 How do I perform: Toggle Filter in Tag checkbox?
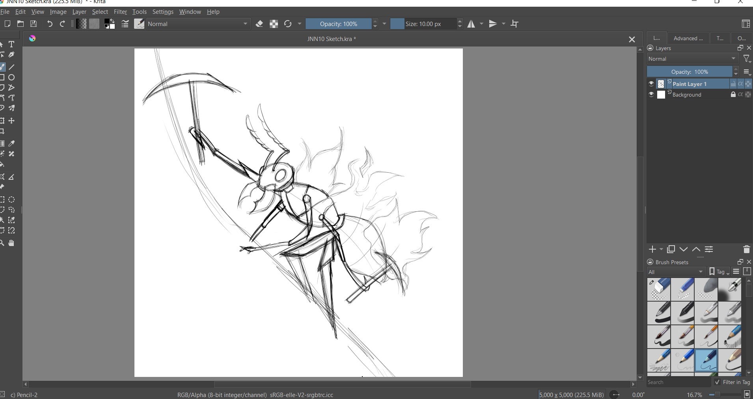(718, 382)
